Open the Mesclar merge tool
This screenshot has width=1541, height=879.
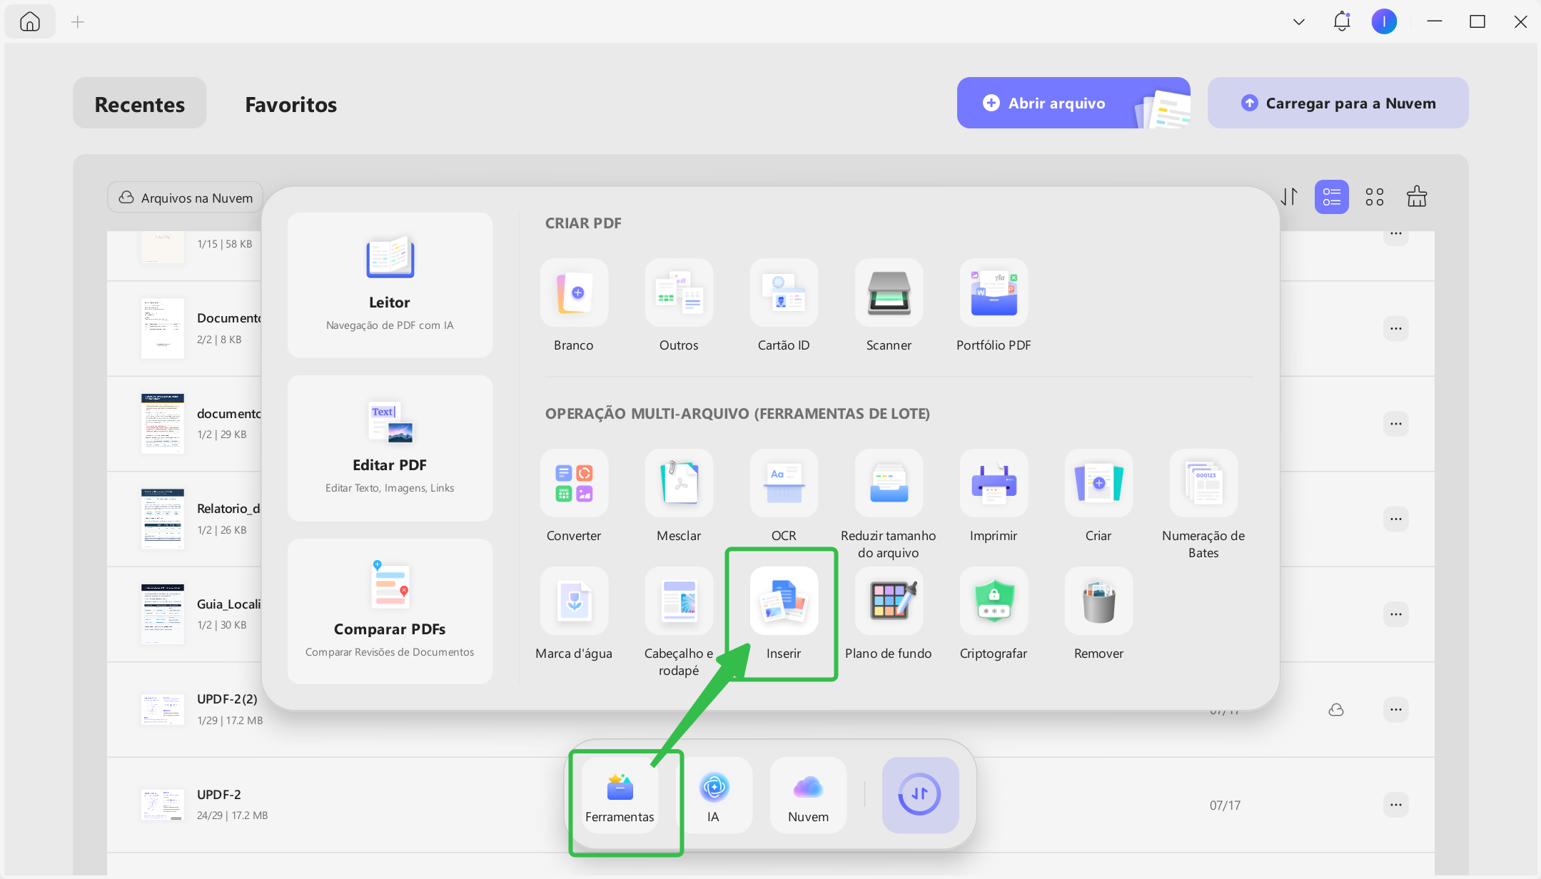679,483
